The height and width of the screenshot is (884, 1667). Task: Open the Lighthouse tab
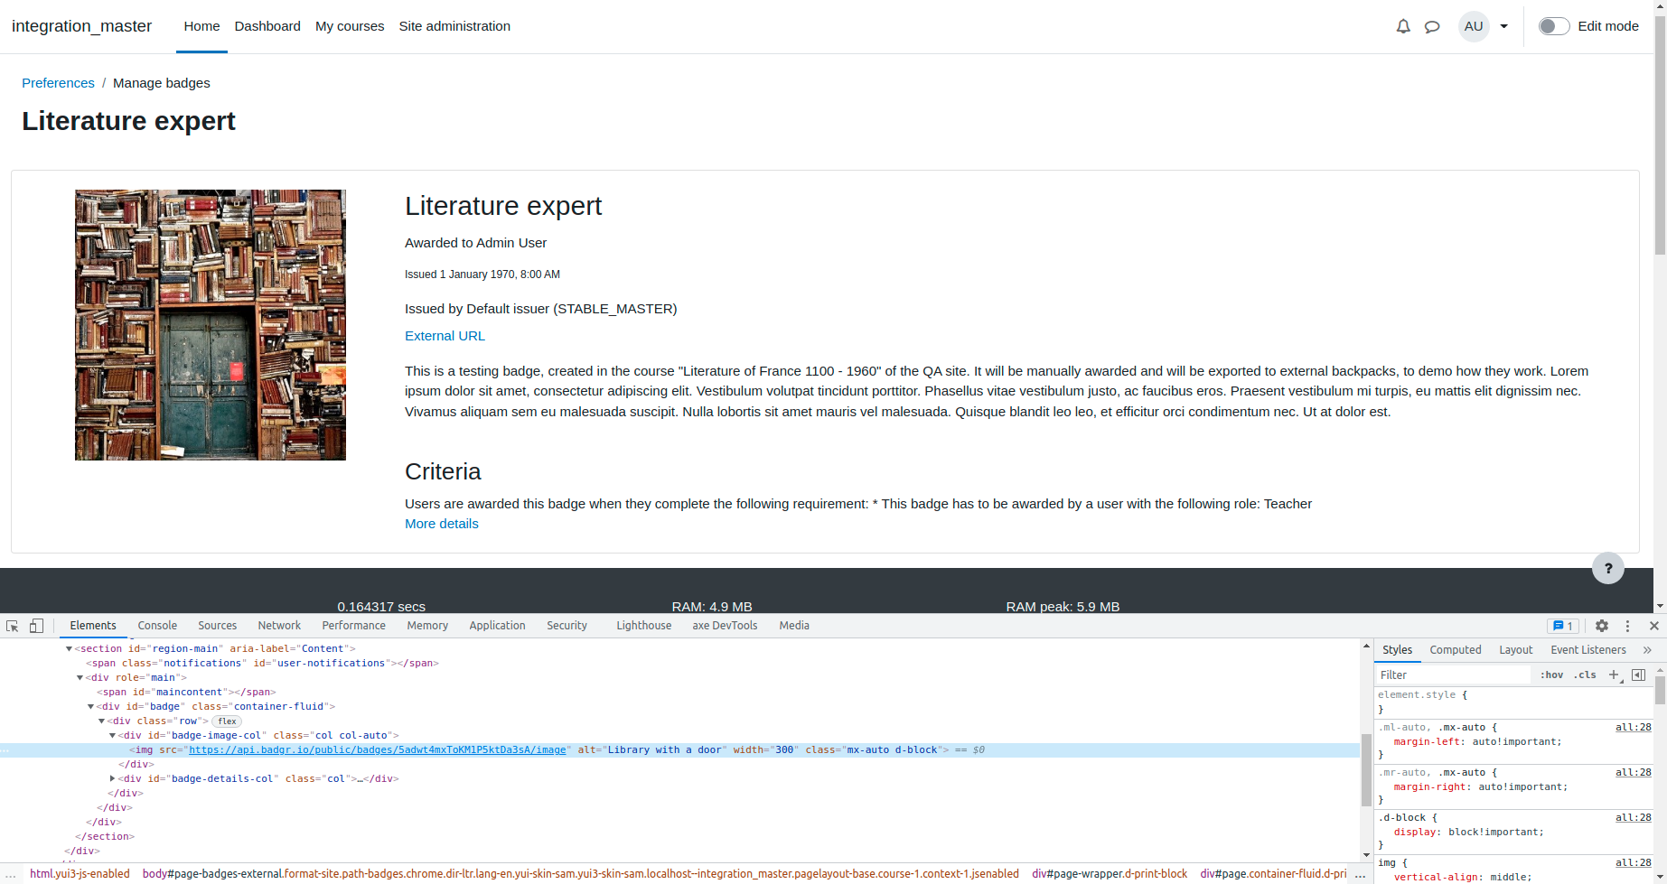tap(644, 626)
